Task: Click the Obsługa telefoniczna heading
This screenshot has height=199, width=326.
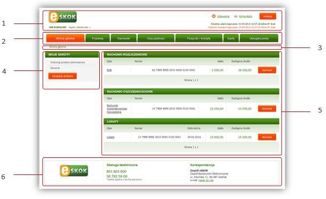Action: pyautogui.click(x=122, y=165)
